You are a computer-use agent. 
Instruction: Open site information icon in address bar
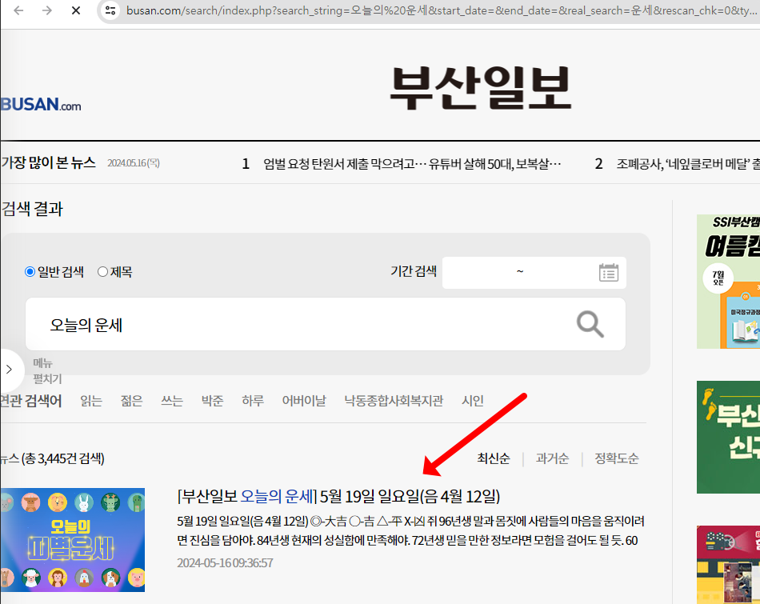110,10
